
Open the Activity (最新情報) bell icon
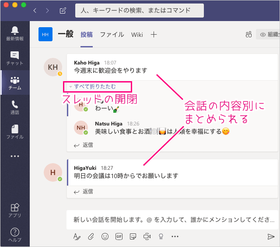point(15,31)
